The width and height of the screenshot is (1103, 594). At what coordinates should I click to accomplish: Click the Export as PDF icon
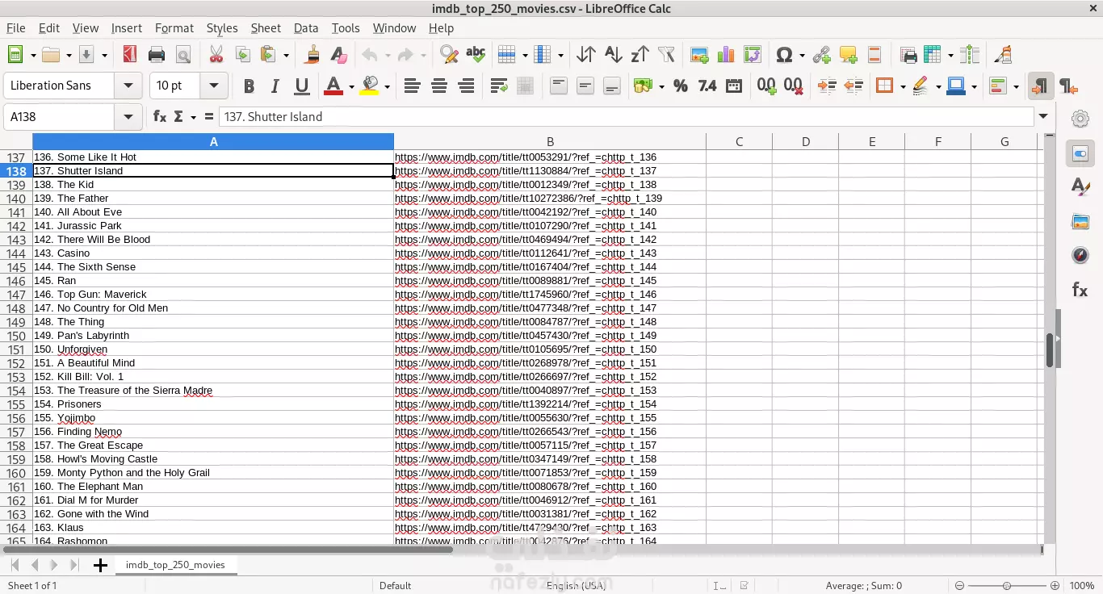point(129,55)
